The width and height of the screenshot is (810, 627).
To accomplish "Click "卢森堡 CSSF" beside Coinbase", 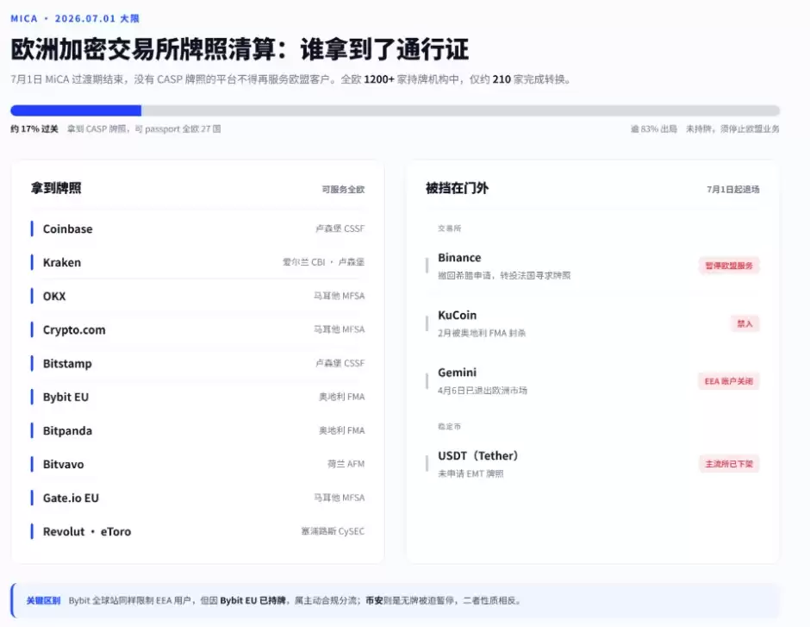I will (x=340, y=229).
